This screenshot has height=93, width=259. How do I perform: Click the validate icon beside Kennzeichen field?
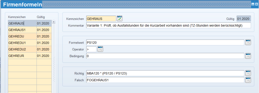120,19
